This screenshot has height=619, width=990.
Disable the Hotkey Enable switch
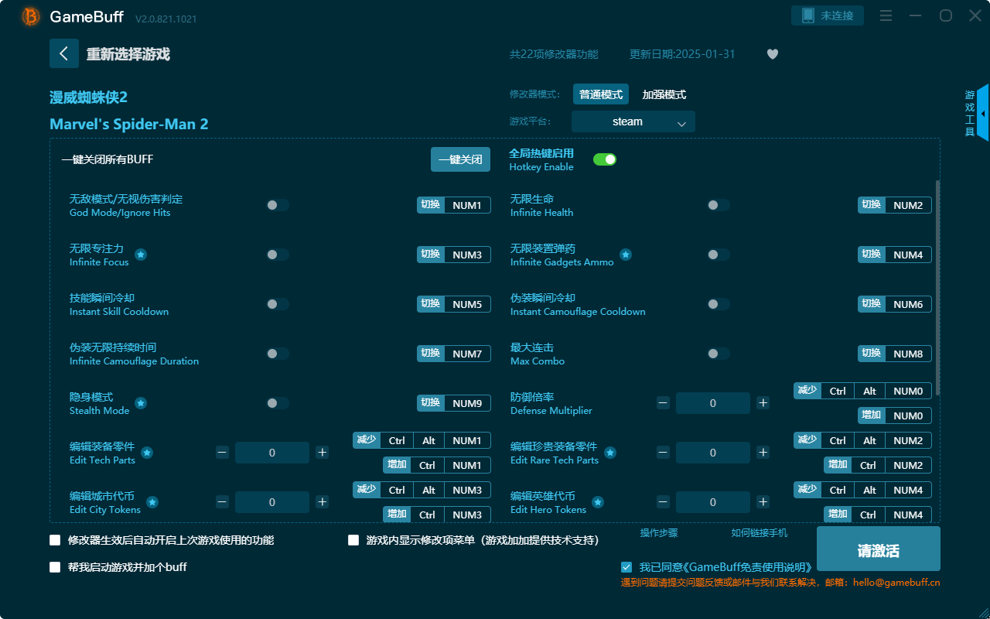(x=604, y=159)
